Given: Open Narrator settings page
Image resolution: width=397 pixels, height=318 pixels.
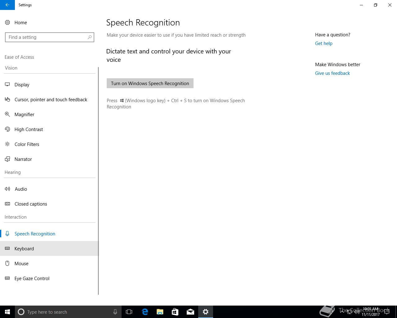Looking at the screenshot, I should [50, 159].
